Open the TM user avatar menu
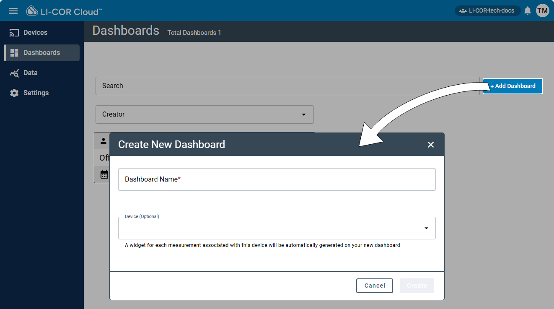Viewport: 554px width, 309px height. click(543, 10)
